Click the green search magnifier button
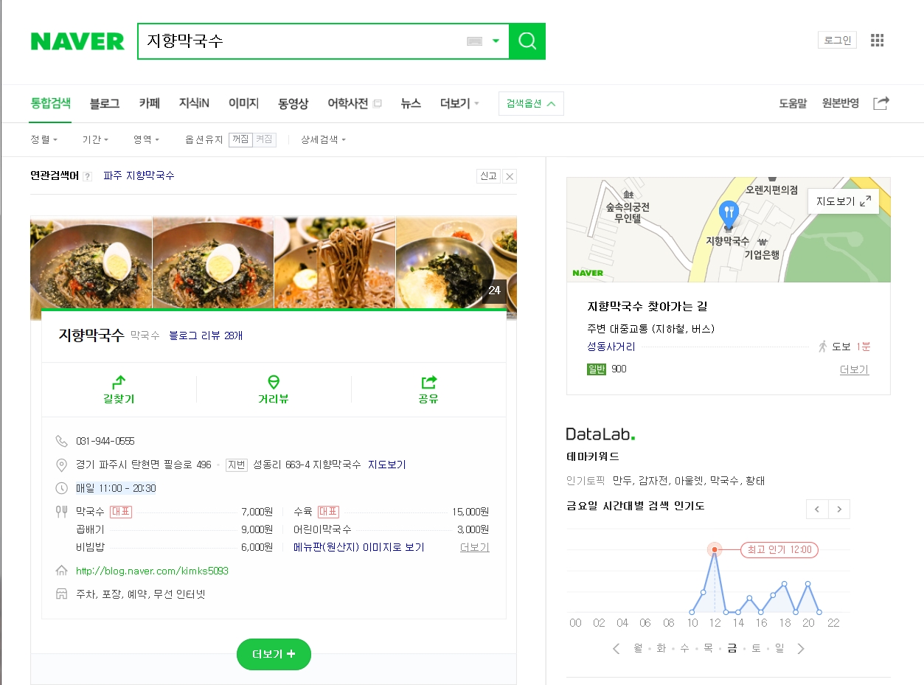The image size is (924, 685). 527,41
